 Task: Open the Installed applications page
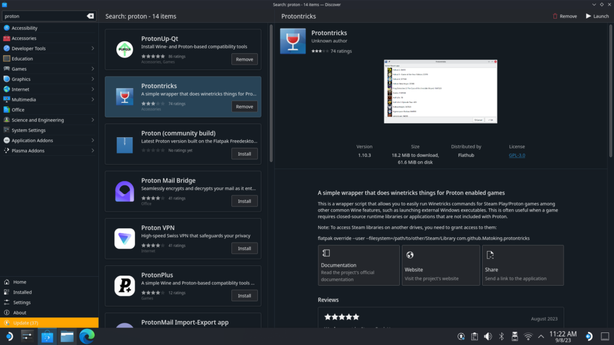(49, 292)
